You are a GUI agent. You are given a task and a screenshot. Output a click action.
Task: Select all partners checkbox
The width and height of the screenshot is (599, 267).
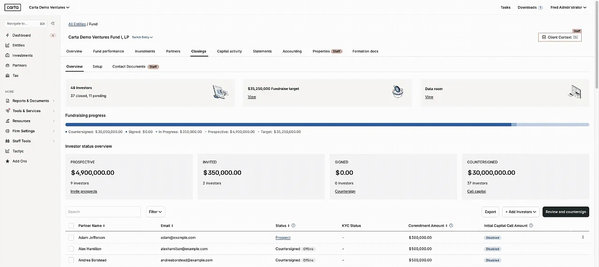click(x=71, y=226)
